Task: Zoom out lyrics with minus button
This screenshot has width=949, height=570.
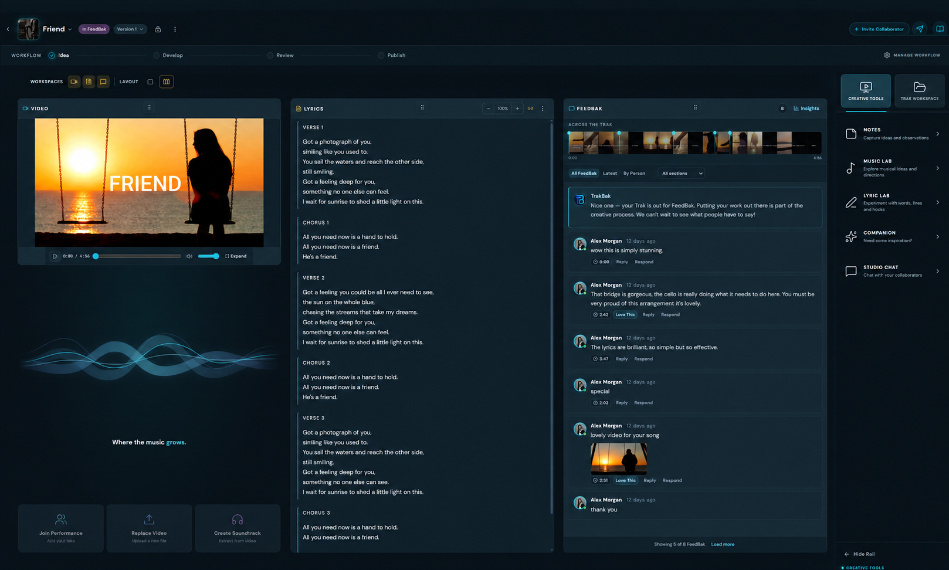Action: pos(489,108)
